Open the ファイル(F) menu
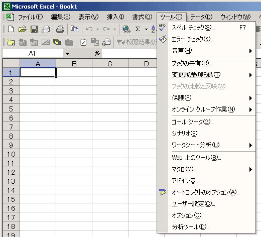Screen dimensions: 261x237 tap(30, 17)
